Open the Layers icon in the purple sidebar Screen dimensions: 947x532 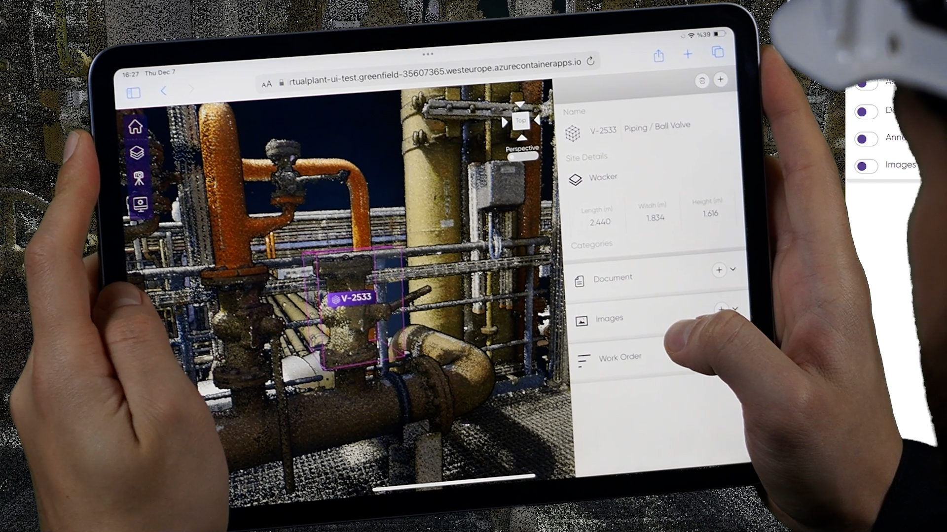[137, 153]
